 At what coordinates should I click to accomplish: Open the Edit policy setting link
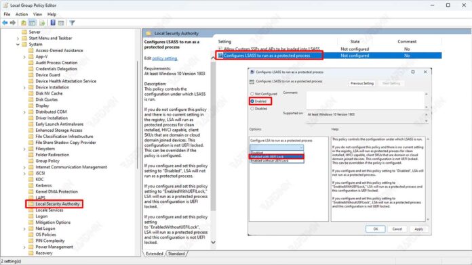pyautogui.click(x=165, y=58)
